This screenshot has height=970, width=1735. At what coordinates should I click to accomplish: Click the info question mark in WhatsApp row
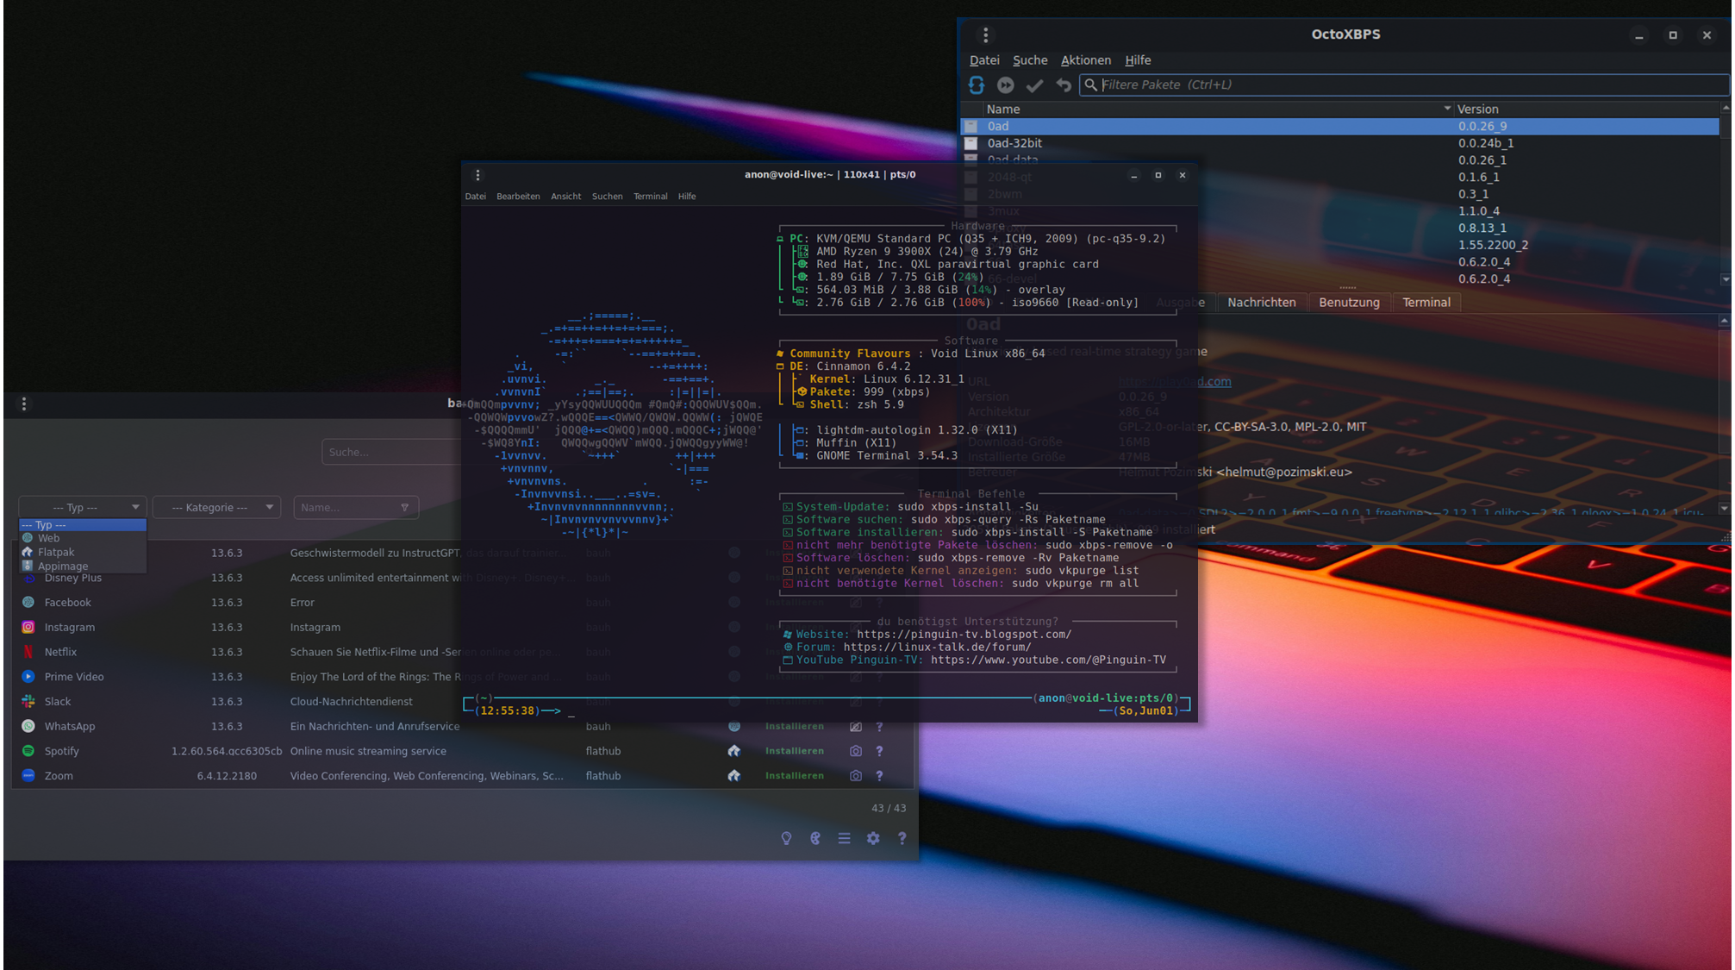879,727
